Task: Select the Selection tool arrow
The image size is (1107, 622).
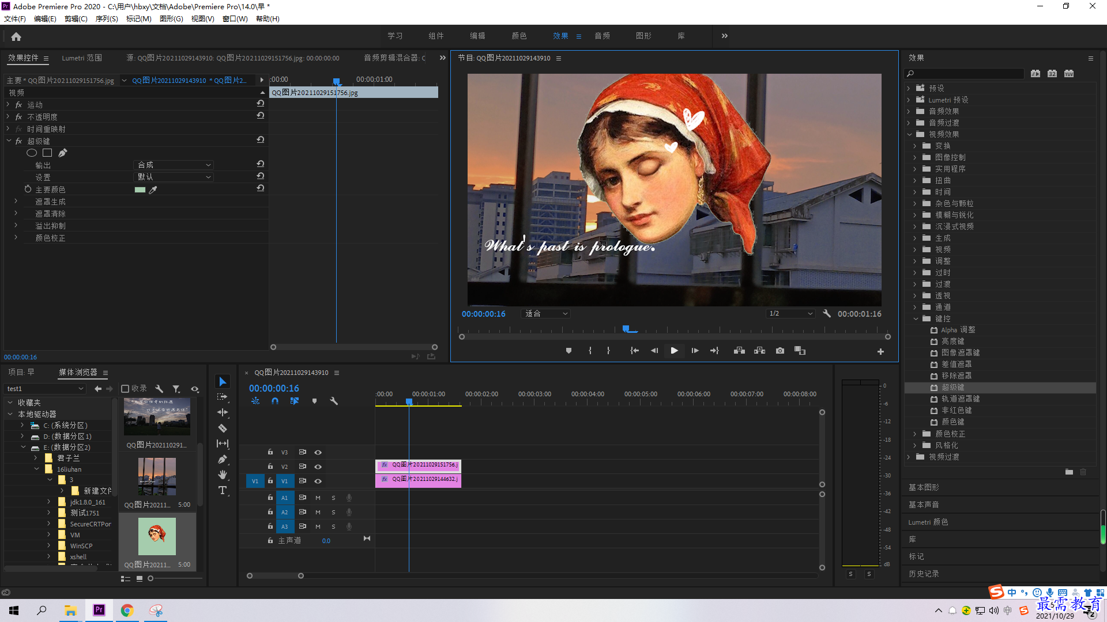Action: pos(223,382)
